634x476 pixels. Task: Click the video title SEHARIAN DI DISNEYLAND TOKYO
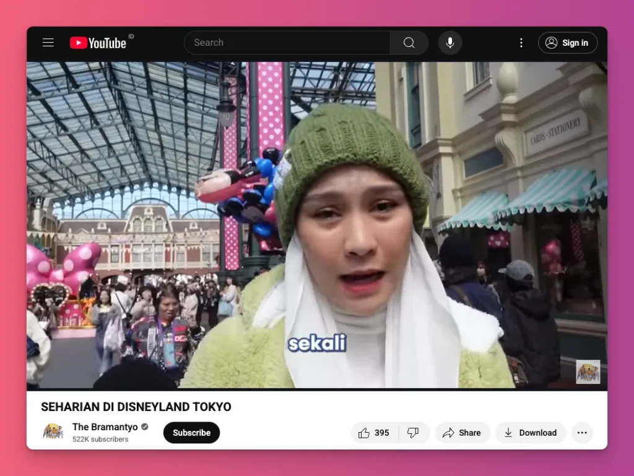135,407
